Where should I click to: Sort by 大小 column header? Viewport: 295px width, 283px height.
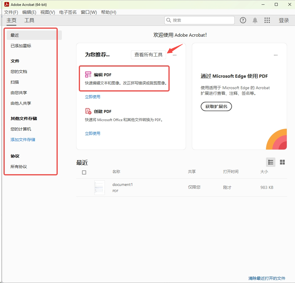(264, 172)
